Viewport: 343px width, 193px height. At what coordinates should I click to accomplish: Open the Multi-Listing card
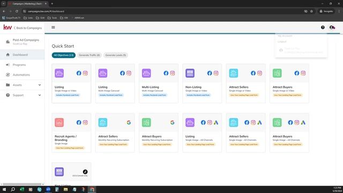pyautogui.click(x=159, y=84)
